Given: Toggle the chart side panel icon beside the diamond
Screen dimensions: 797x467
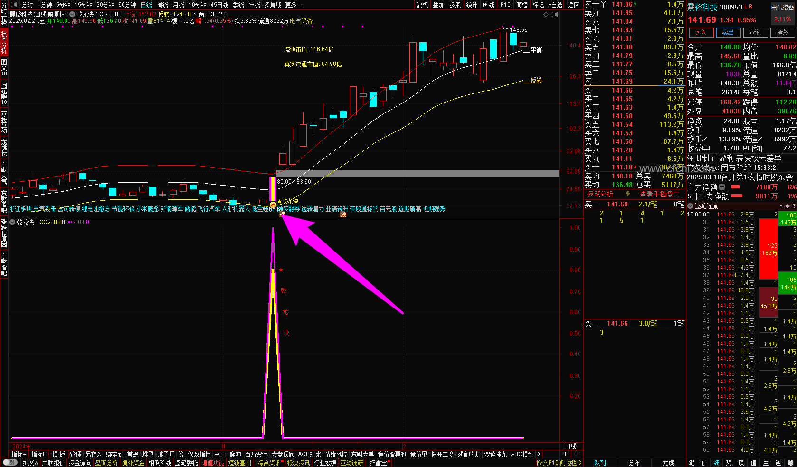Looking at the screenshot, I should (555, 14).
